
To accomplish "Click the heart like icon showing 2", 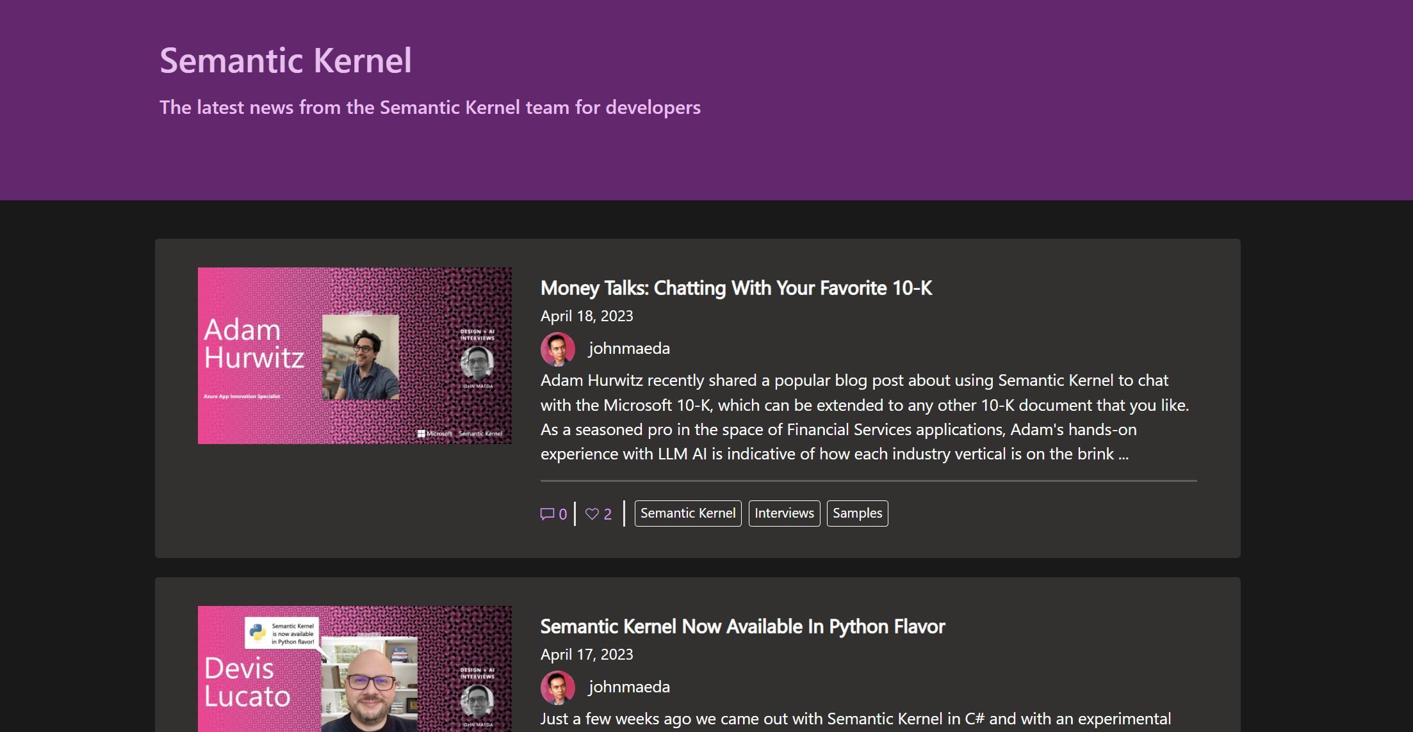I will click(x=592, y=514).
